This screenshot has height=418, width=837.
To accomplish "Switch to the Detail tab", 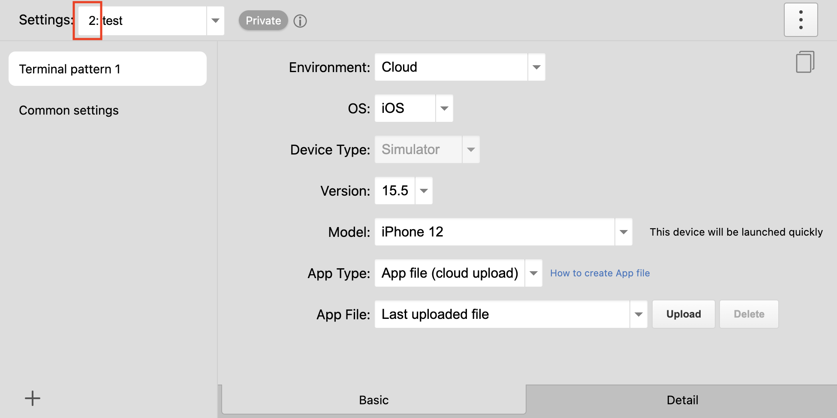I will 682,400.
